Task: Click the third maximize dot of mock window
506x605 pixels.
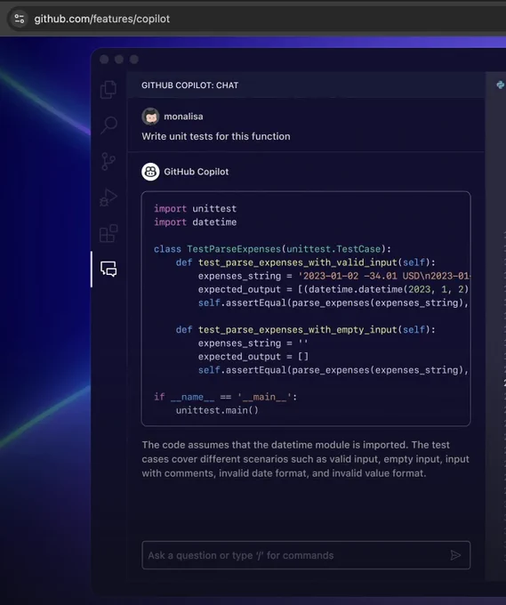Action: [x=134, y=60]
